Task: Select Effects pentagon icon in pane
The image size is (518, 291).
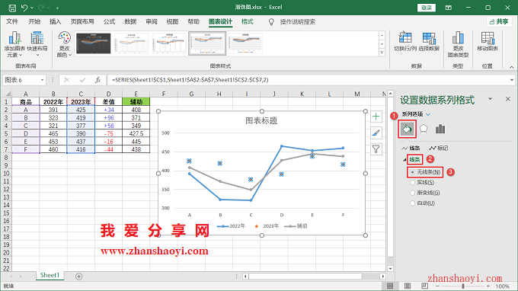Action: coord(424,130)
